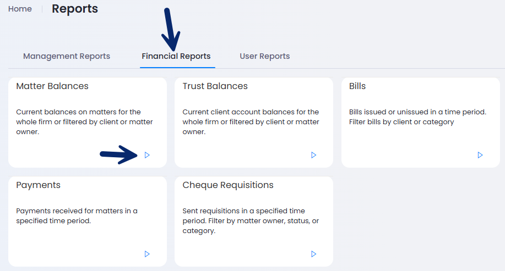
Task: Run the Matter Balances report play icon
Action: pos(147,155)
